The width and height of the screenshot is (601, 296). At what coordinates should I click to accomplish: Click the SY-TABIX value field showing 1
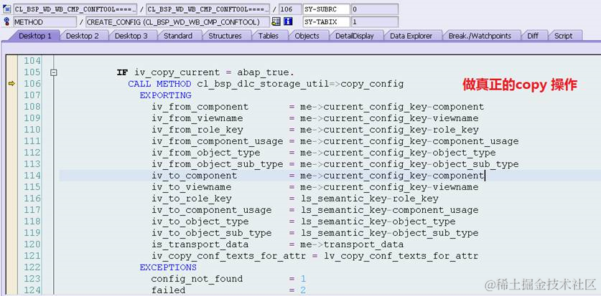[375, 22]
